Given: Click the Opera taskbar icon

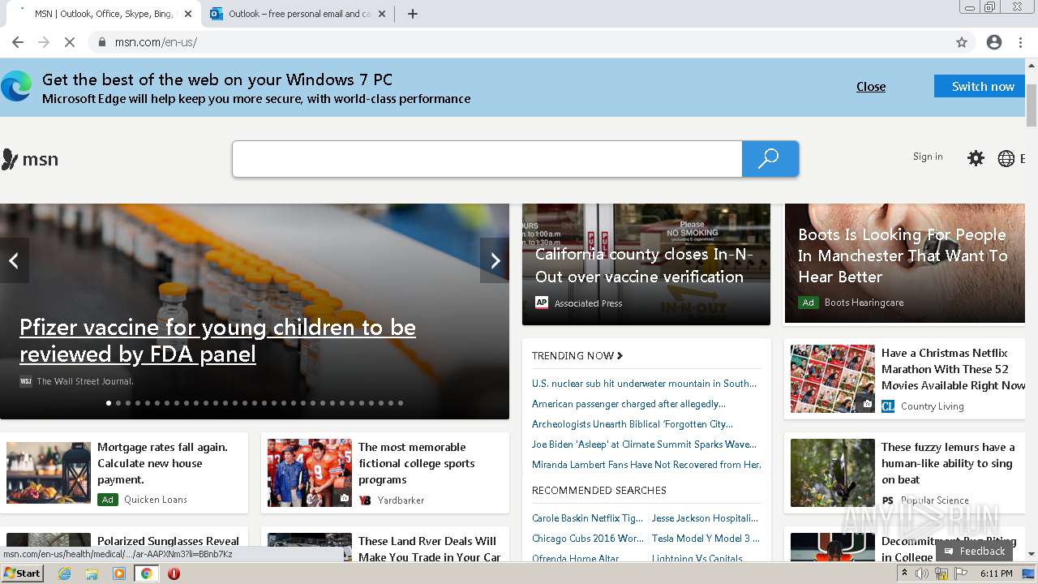Looking at the screenshot, I should tap(174, 573).
